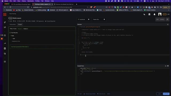
Task: Click the Unlock Solutions link
Action: 90,94
